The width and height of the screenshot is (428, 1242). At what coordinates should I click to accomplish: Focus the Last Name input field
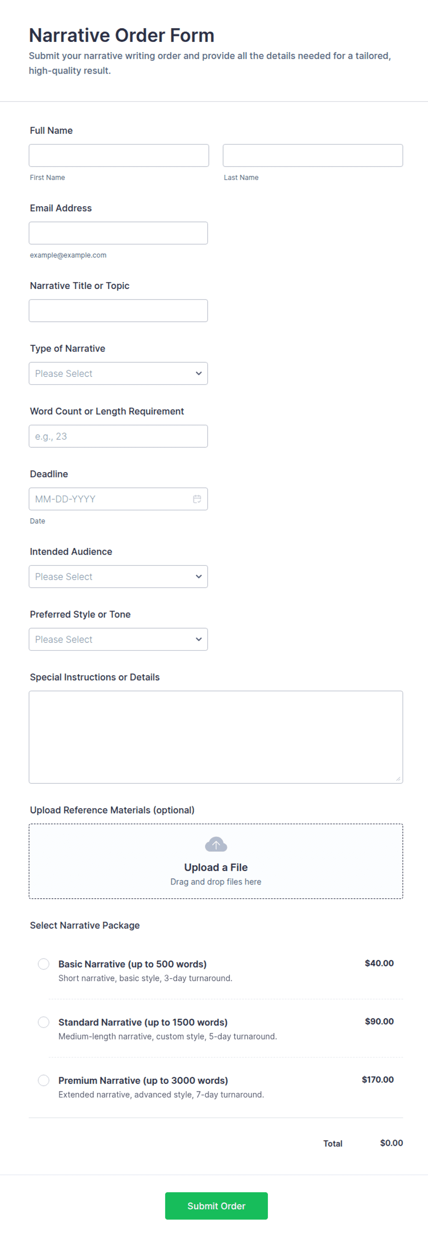pos(313,155)
